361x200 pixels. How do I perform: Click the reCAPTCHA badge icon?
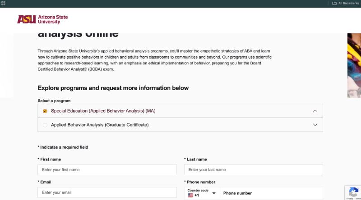point(353,192)
